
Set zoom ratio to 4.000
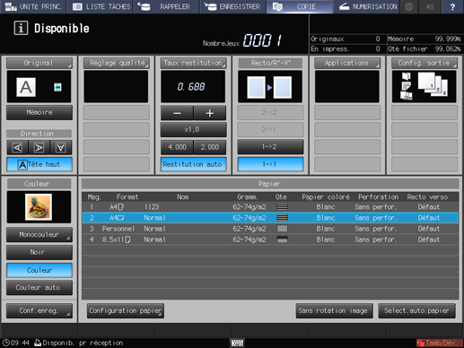pyautogui.click(x=177, y=147)
